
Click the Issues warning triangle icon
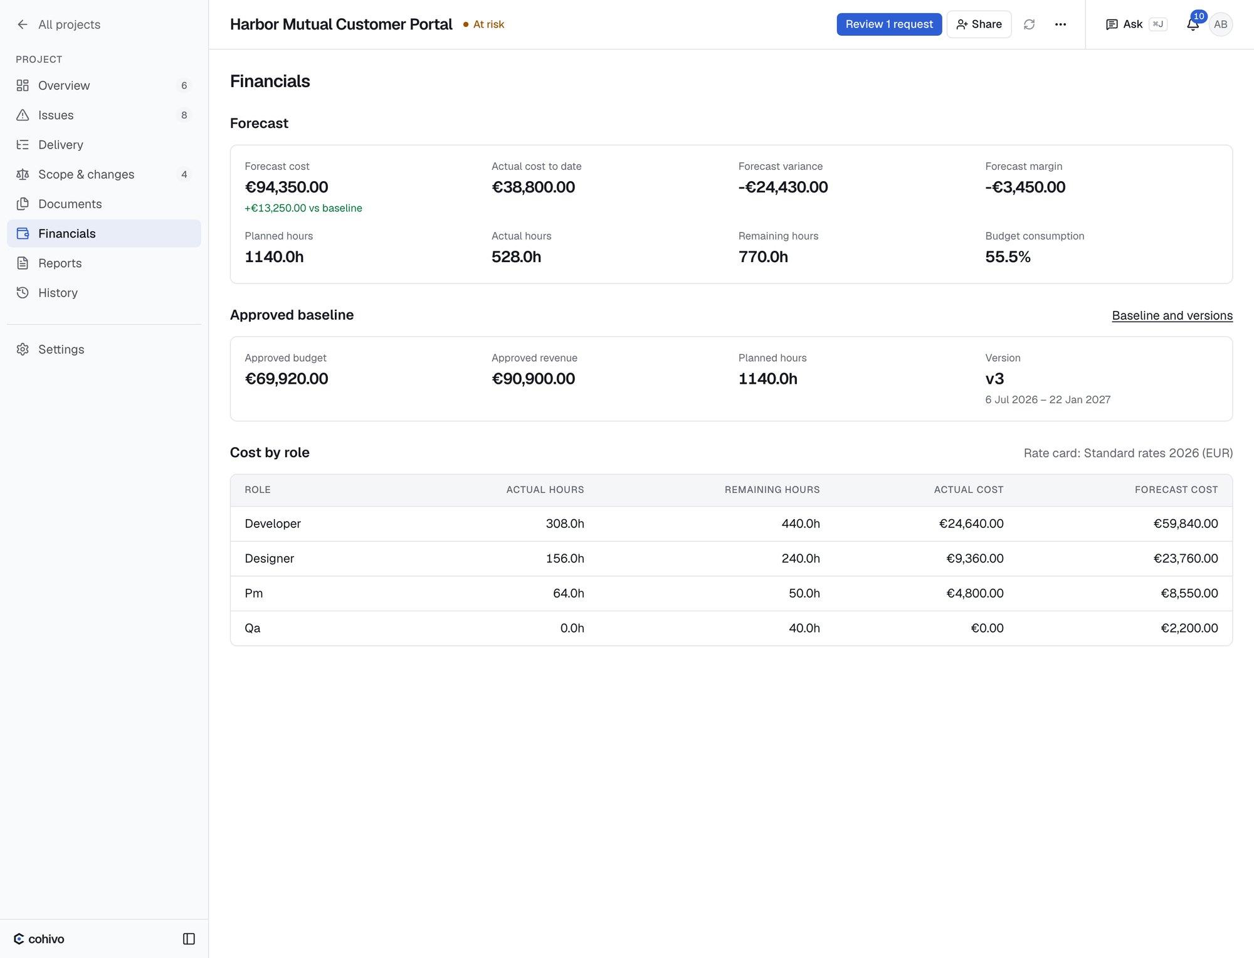coord(23,115)
